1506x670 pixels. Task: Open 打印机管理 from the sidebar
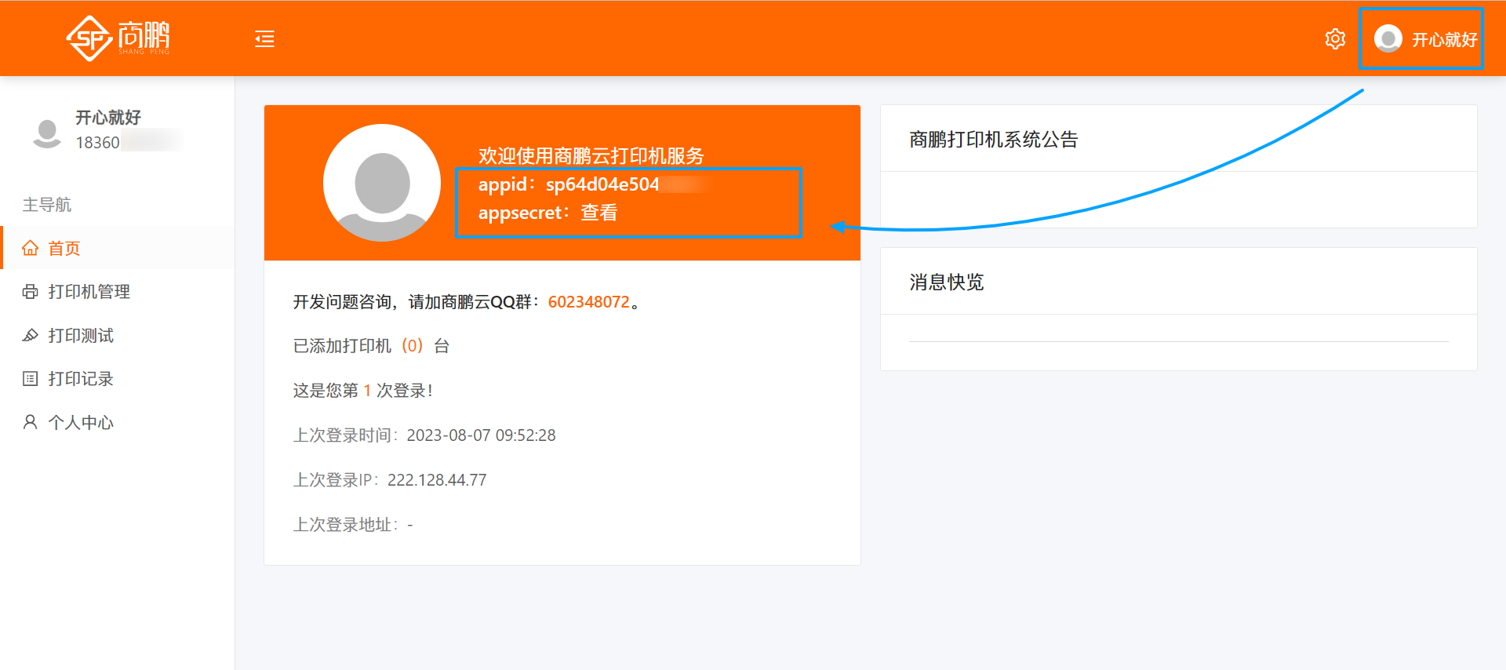coord(89,292)
